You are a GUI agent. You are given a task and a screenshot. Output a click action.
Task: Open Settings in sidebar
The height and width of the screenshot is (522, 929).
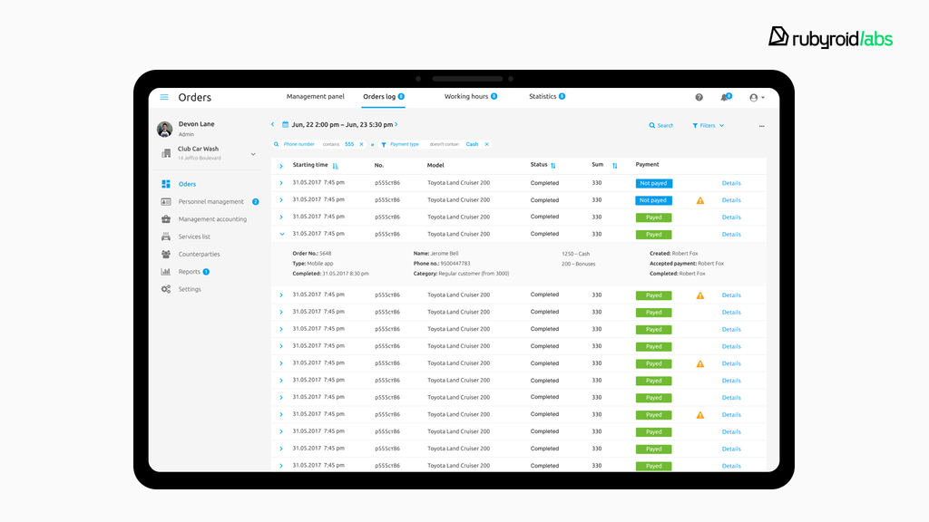click(x=190, y=289)
